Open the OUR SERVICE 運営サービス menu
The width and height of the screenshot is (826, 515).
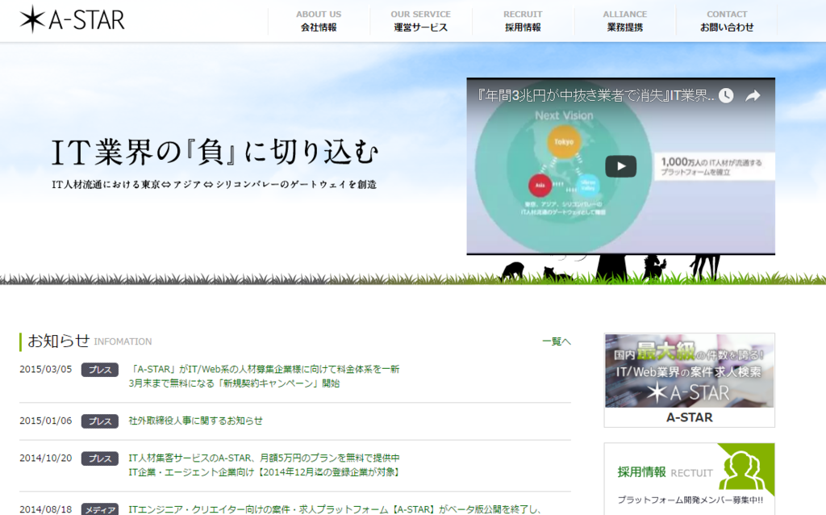pyautogui.click(x=420, y=21)
